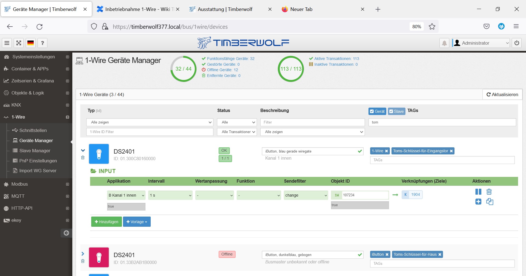Remove the 1-Wire tag

click(387, 151)
